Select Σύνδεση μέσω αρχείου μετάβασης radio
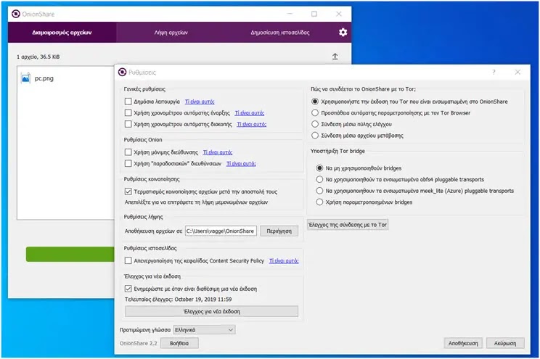540x359 pixels. (x=315, y=136)
